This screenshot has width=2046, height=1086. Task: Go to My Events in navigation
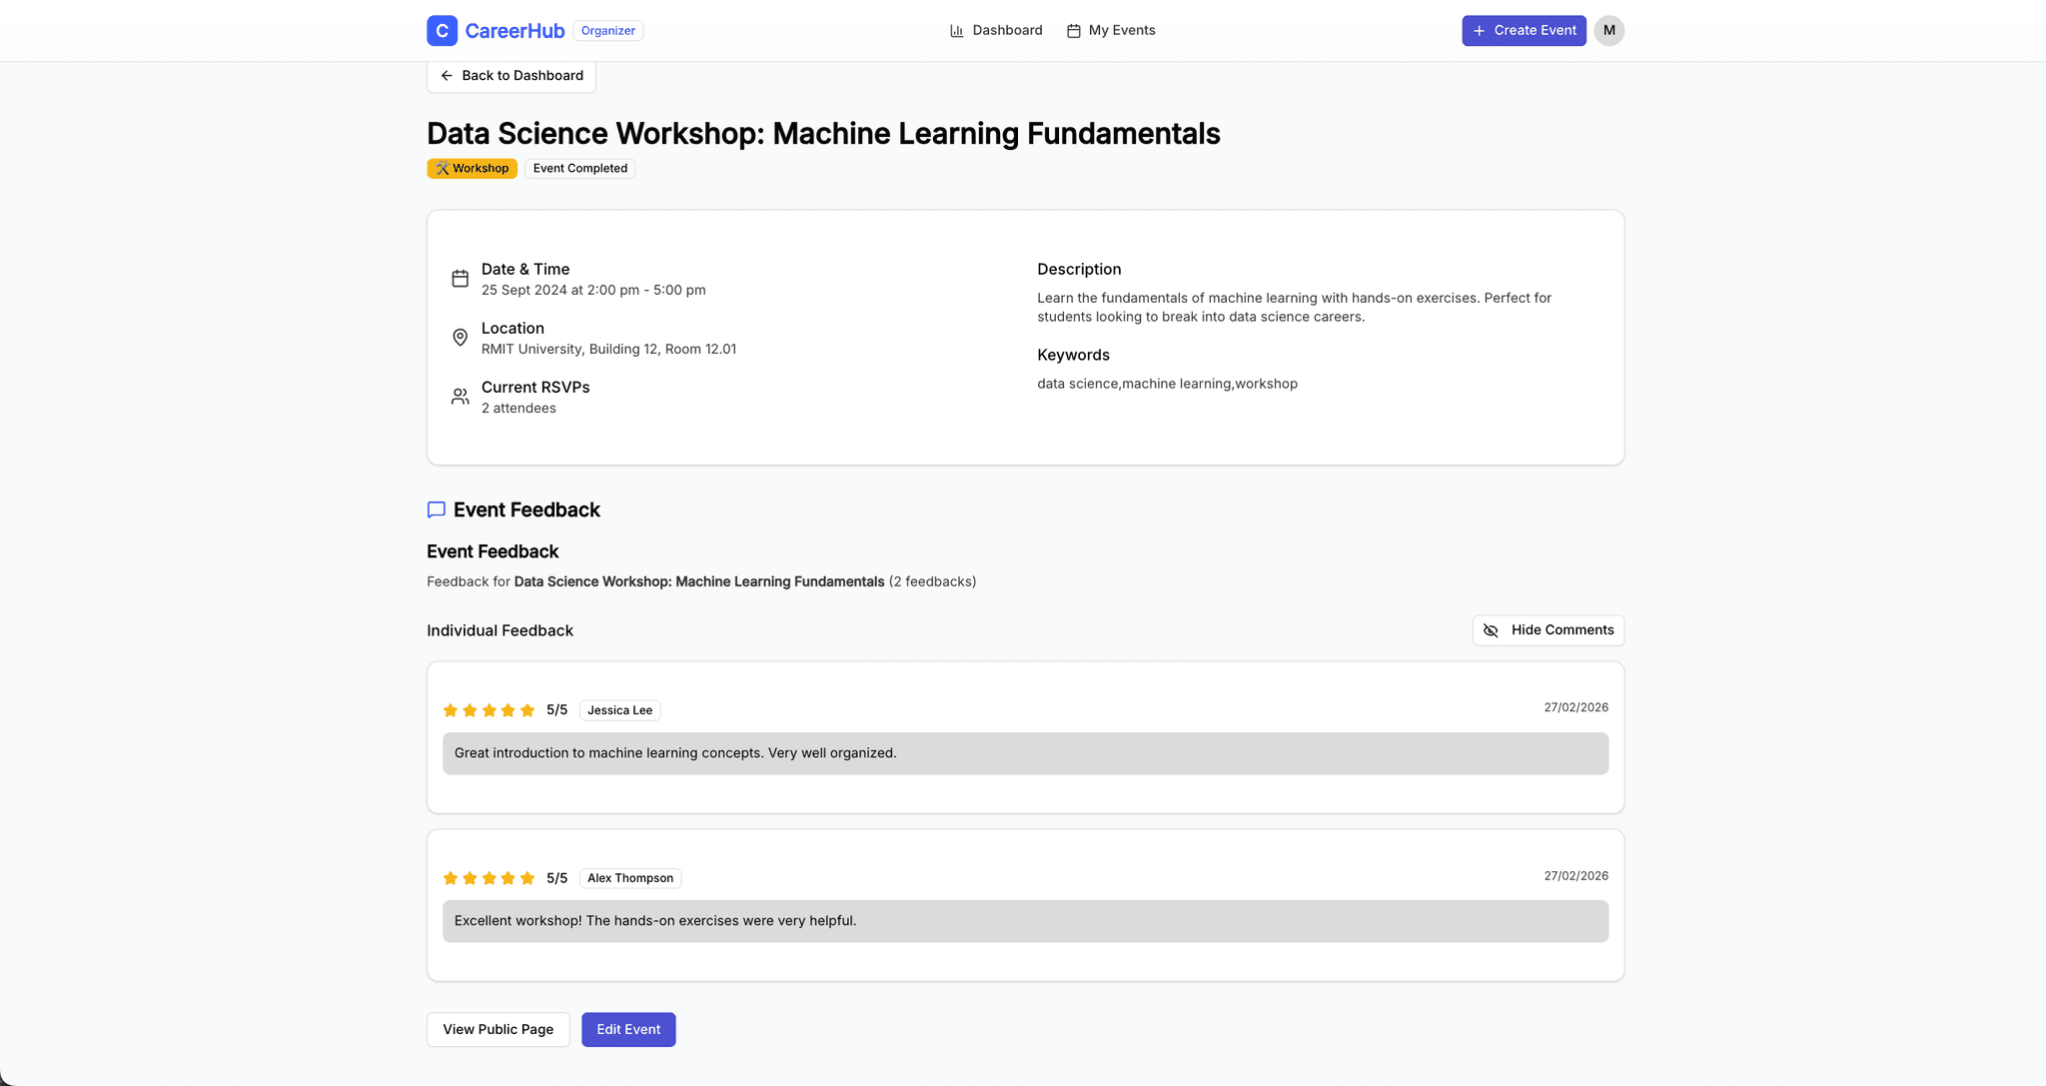pos(1121,31)
